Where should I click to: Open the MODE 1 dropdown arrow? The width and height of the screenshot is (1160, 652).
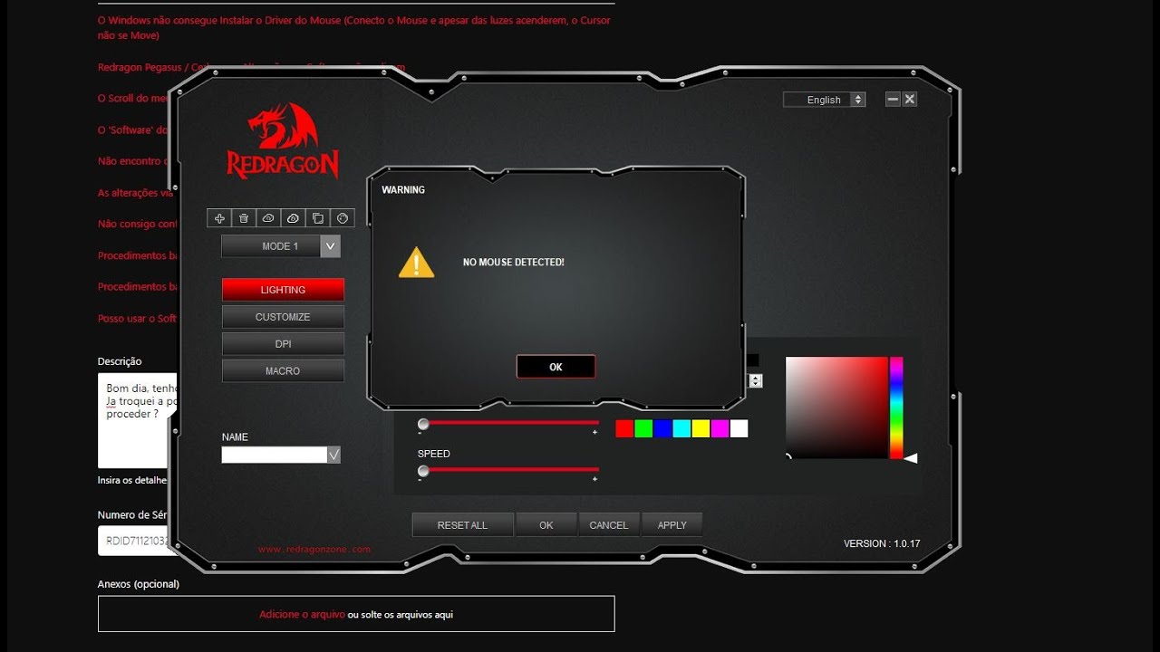[331, 245]
